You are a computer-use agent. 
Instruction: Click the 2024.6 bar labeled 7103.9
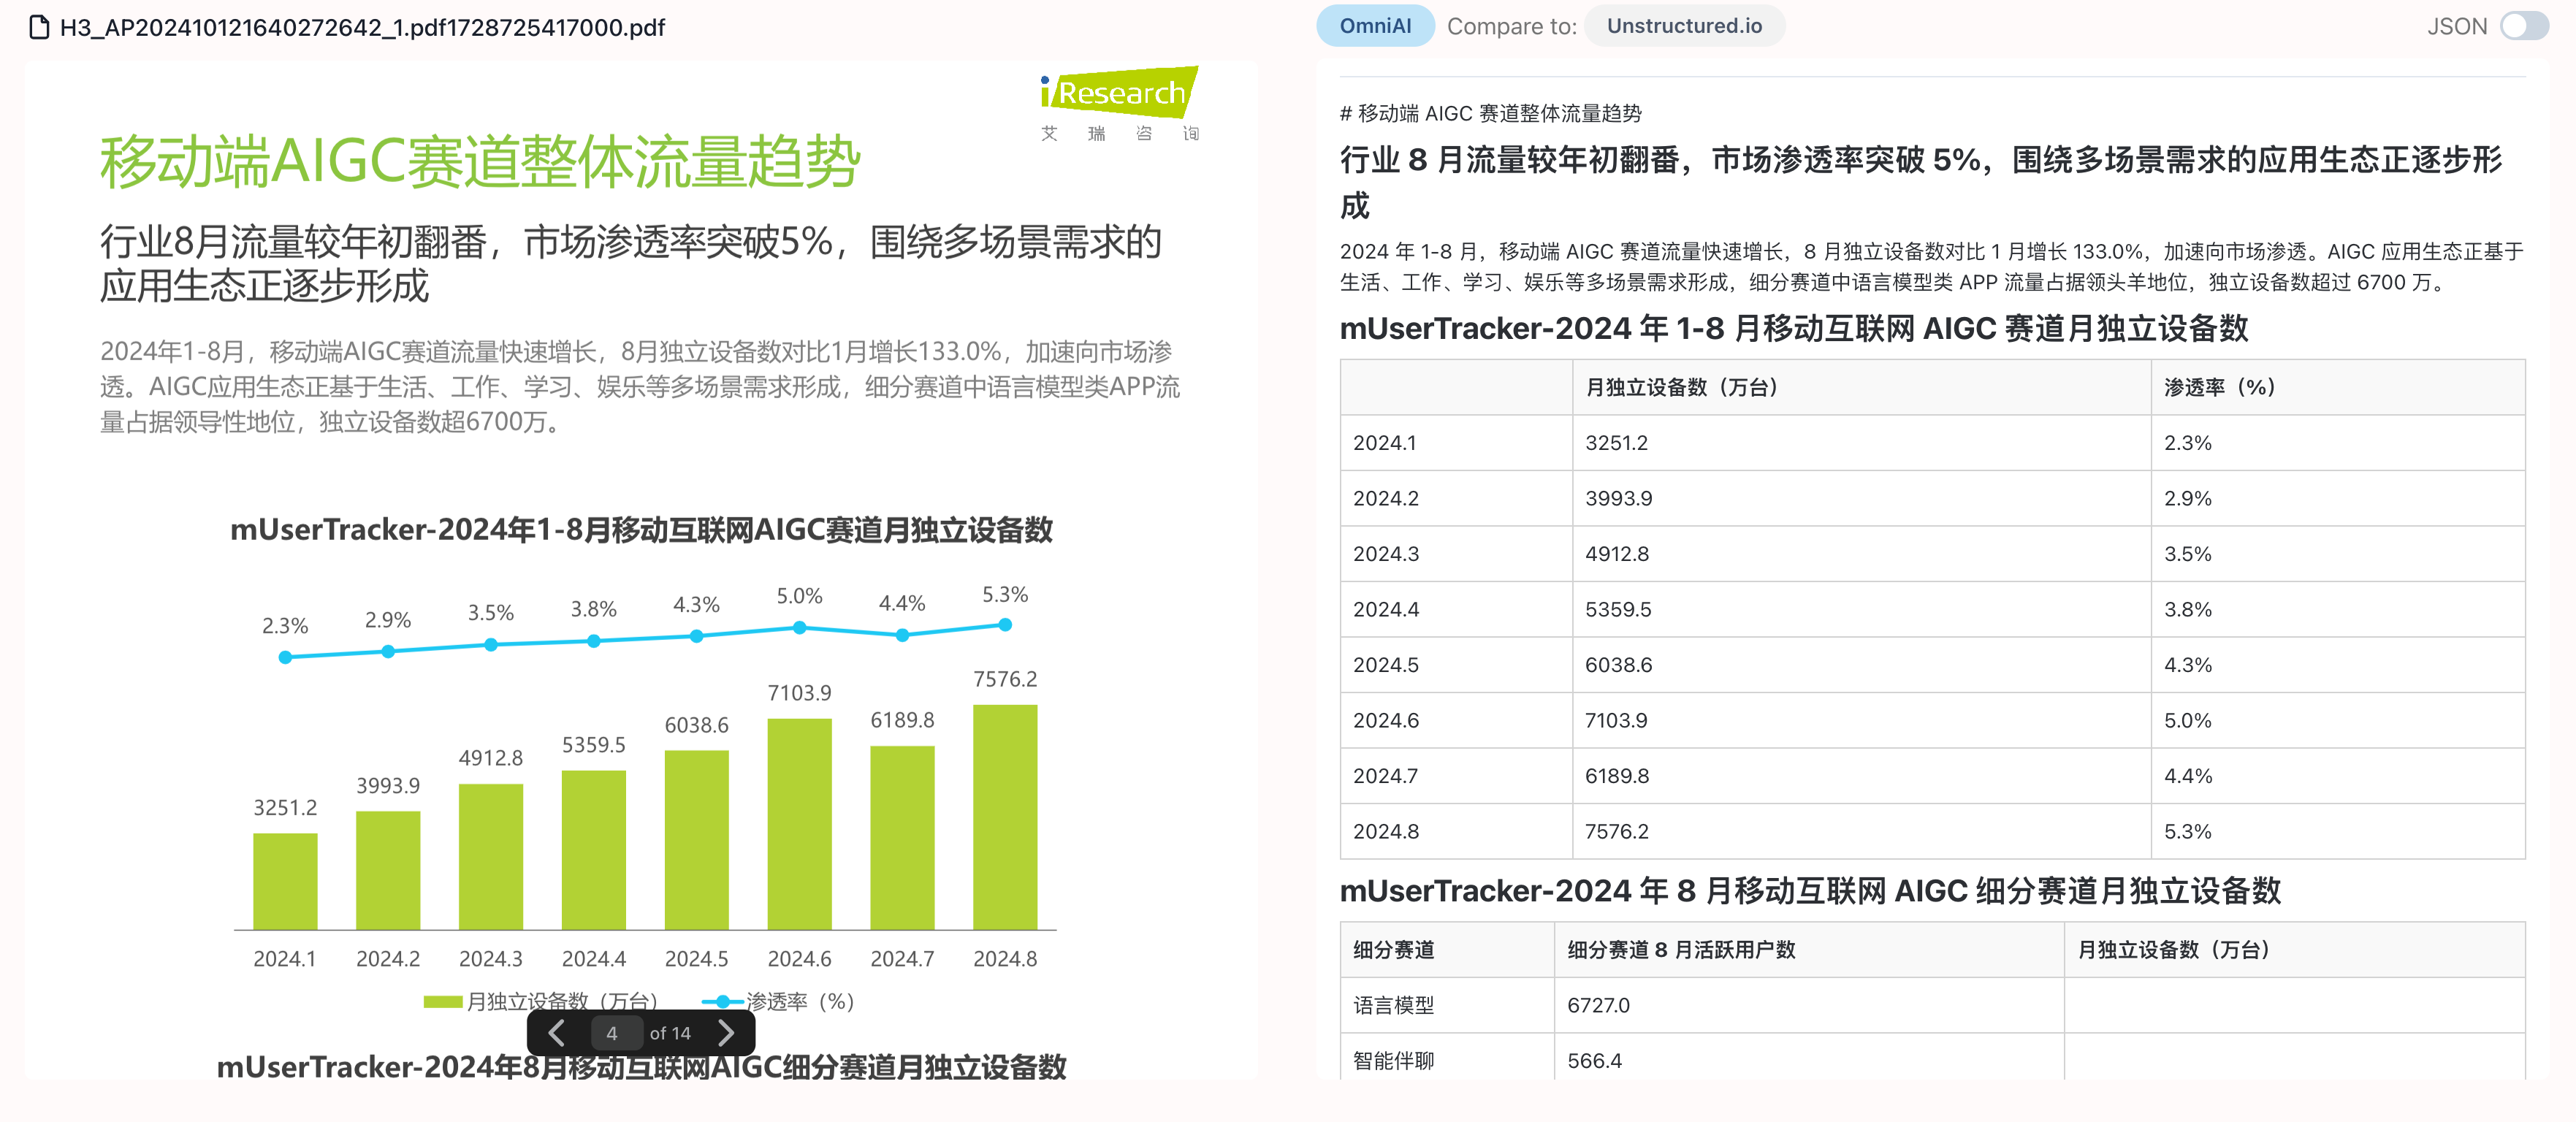799,824
